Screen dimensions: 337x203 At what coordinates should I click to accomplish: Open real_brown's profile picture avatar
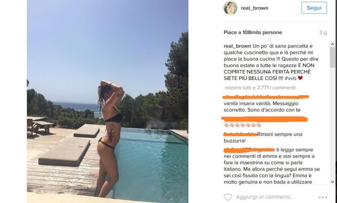point(230,8)
